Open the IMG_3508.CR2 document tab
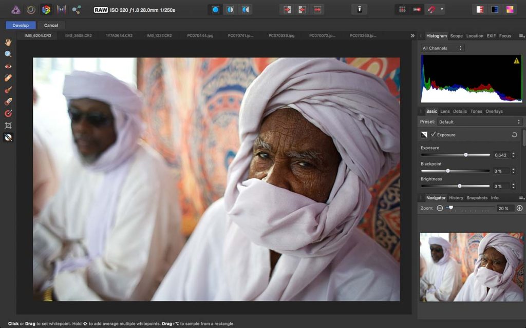Screen dimensions: 526x328 click(x=78, y=36)
